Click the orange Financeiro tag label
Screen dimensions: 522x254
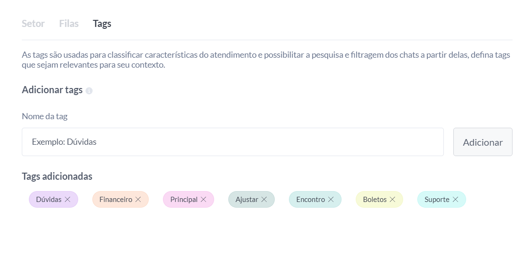click(116, 200)
